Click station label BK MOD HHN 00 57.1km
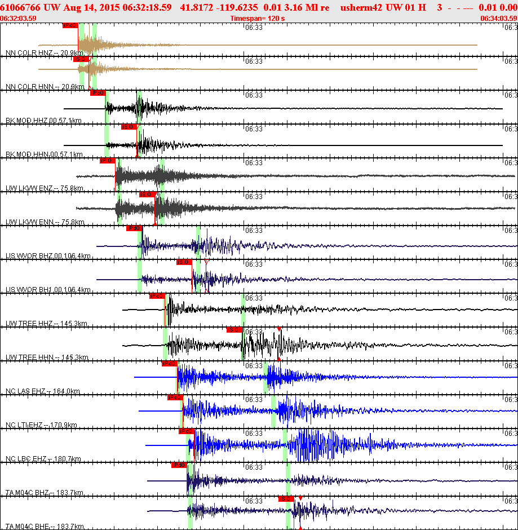This screenshot has width=518, height=530. pos(45,154)
